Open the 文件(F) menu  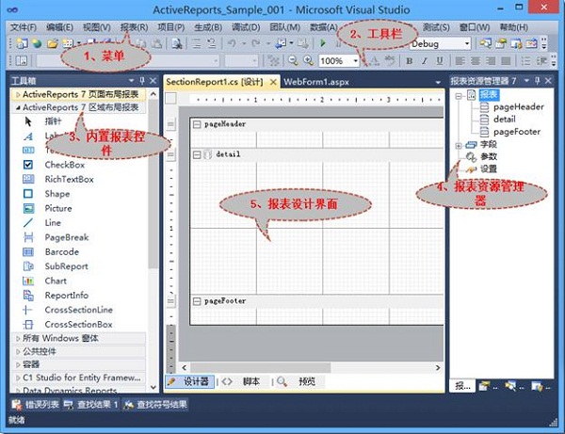coord(23,27)
